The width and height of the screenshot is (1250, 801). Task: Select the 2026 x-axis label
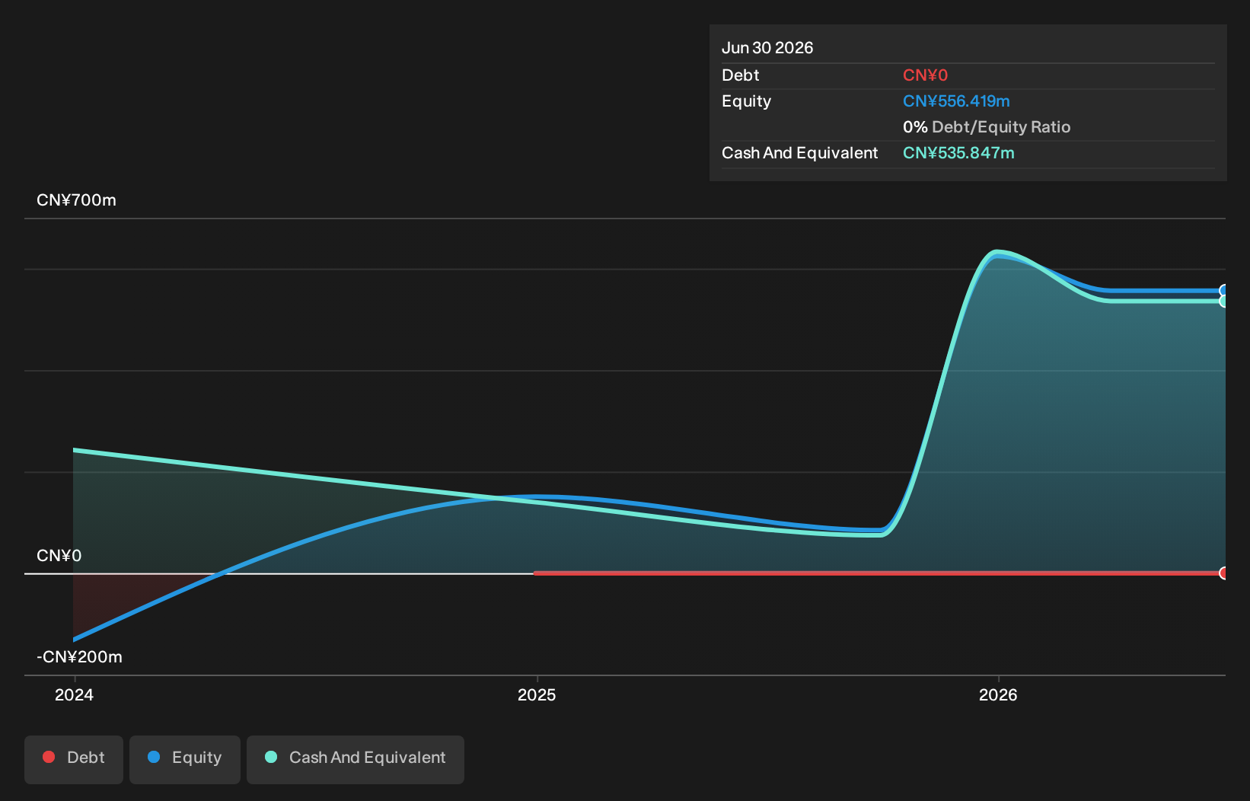998,694
